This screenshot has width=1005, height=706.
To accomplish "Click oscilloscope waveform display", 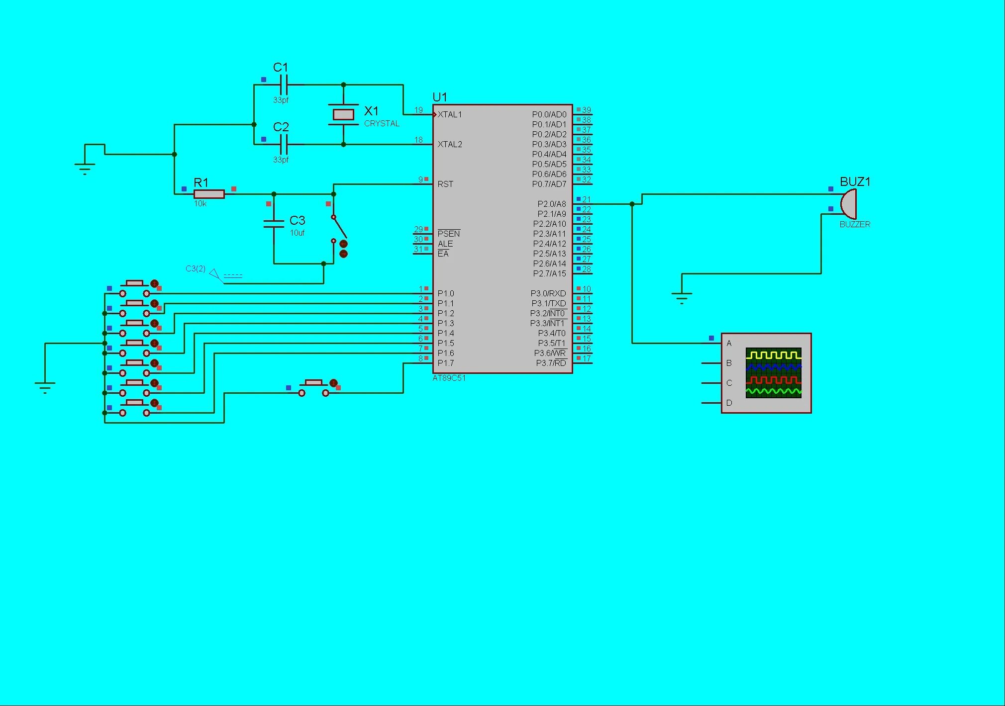I will pos(773,373).
